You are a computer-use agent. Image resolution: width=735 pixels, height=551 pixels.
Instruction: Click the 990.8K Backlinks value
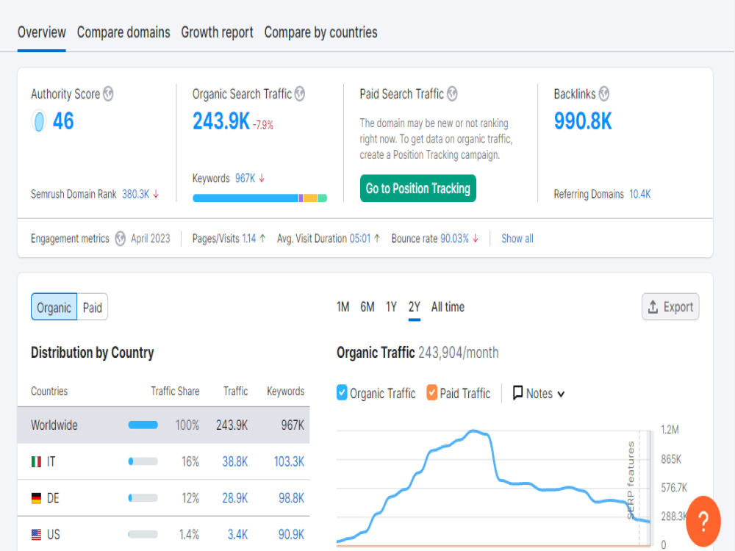tap(583, 121)
